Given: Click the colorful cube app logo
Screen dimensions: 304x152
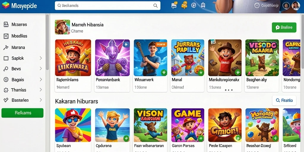Looking at the screenshot, I should (5, 5).
